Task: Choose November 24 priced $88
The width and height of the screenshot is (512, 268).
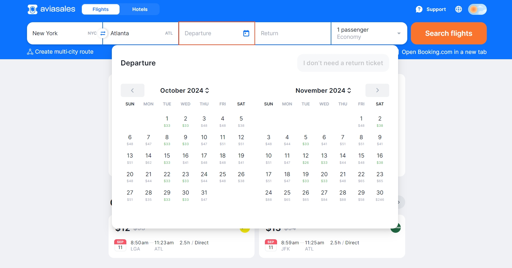Action: click(x=269, y=195)
